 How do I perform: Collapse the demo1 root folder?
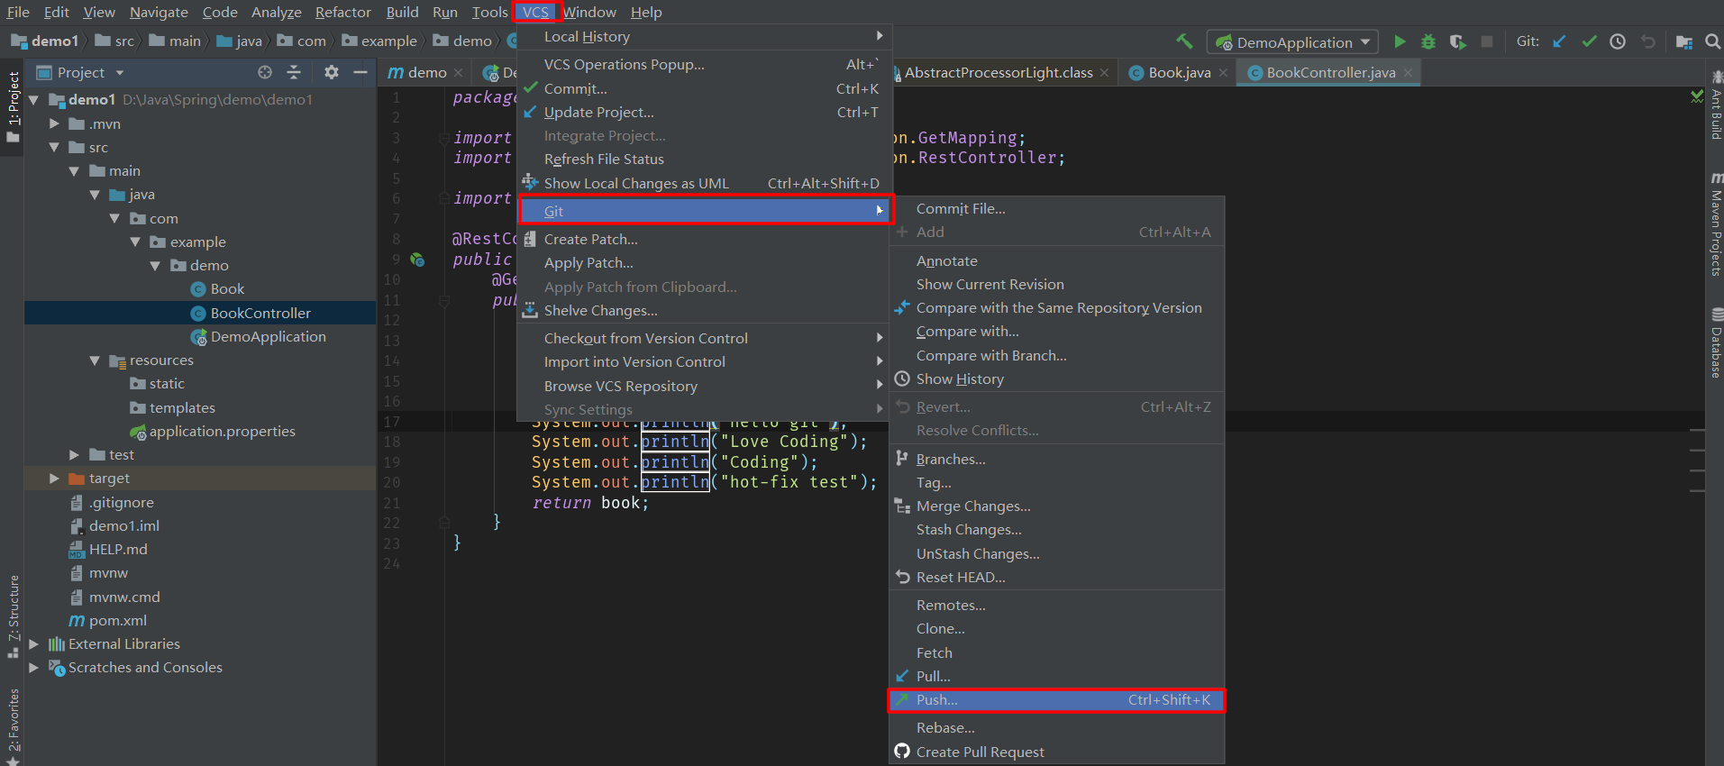tap(34, 100)
